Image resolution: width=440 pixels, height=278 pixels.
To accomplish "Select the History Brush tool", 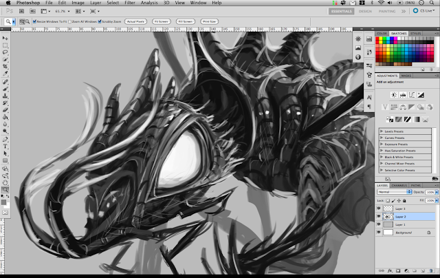I will pyautogui.click(x=5, y=103).
